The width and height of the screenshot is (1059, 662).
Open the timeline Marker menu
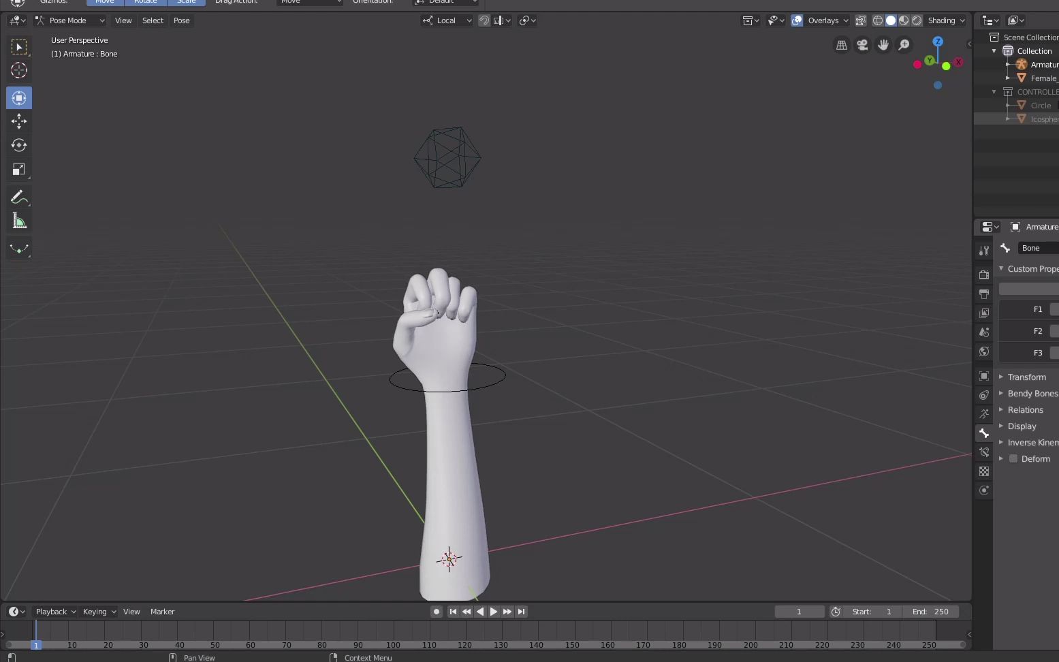pyautogui.click(x=162, y=612)
